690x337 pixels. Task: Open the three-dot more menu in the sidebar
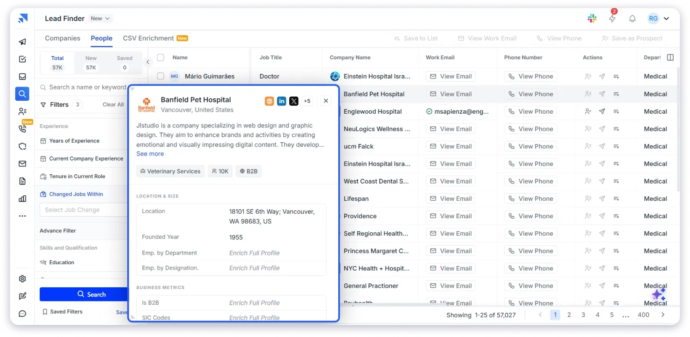(23, 216)
